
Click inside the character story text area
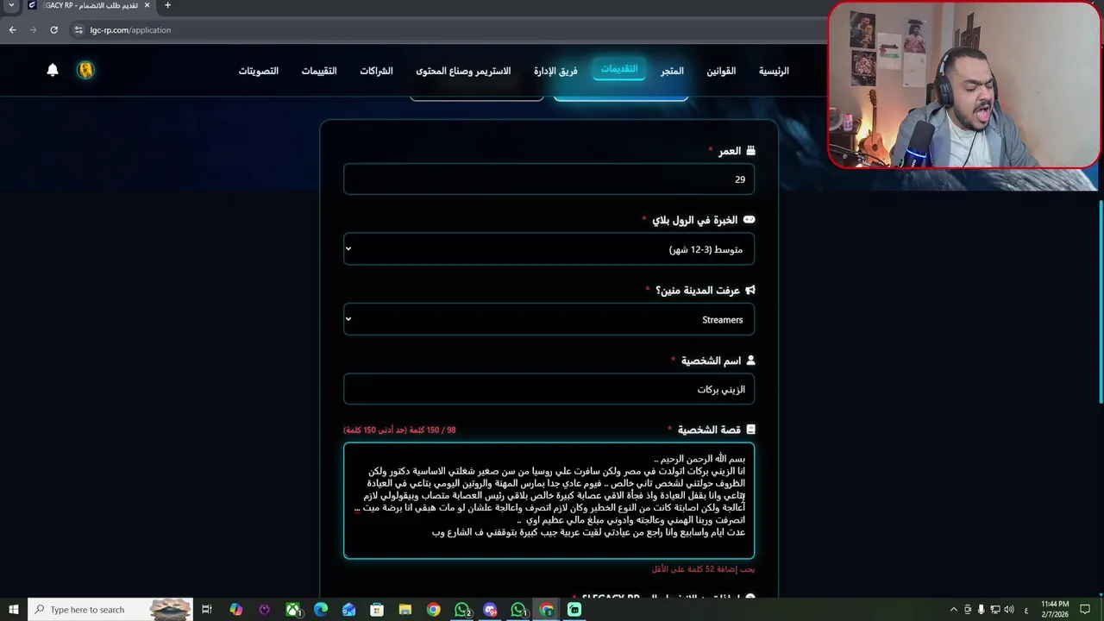549,501
